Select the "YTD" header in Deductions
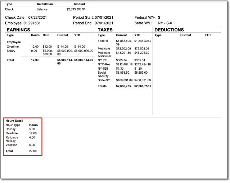The width and height of the screenshot is (230, 183). pos(208,35)
